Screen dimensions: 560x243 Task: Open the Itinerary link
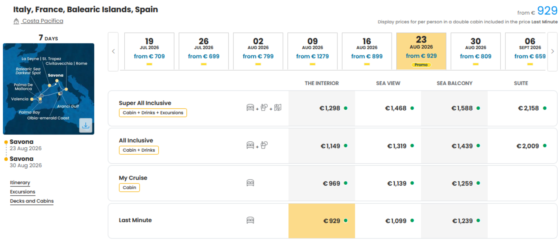point(20,183)
